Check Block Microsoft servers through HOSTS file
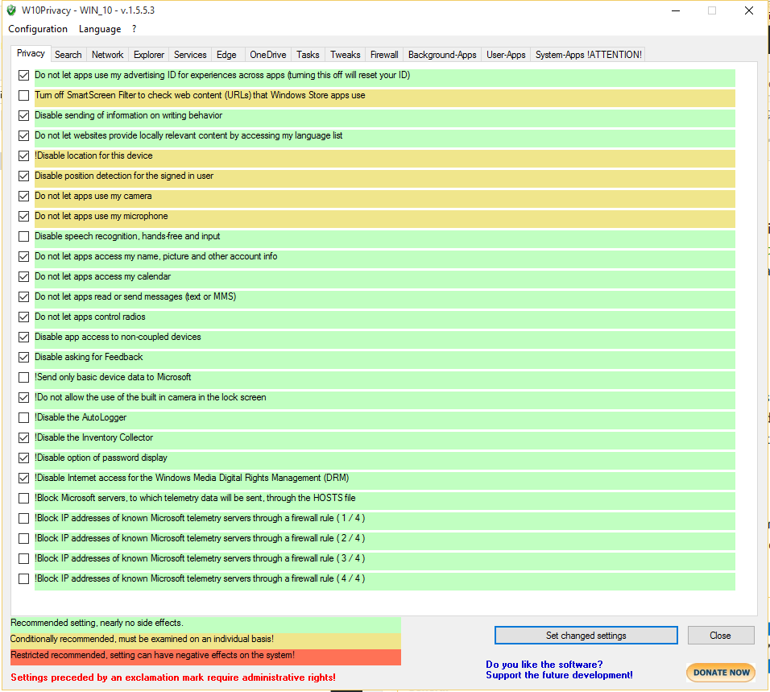The width and height of the screenshot is (770, 692). coord(24,499)
